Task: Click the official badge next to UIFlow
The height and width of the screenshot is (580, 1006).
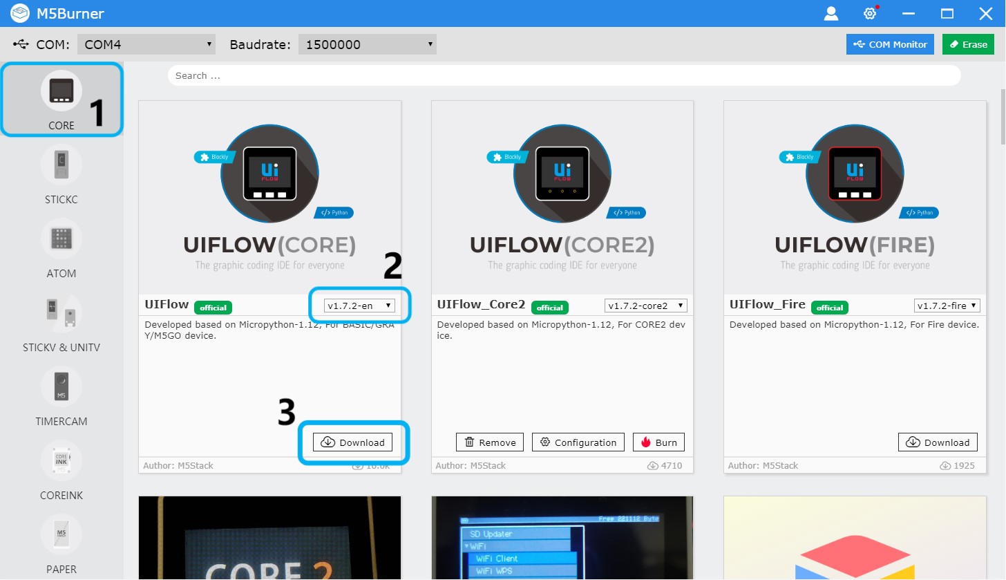Action: (213, 308)
